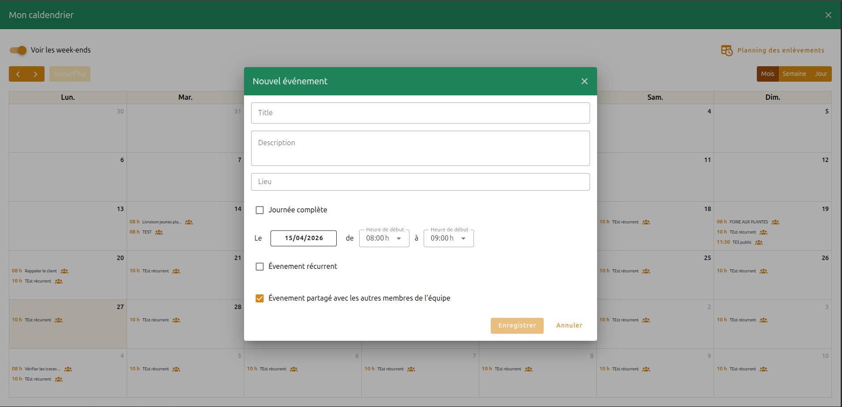Switch to the Semaine view

794,74
